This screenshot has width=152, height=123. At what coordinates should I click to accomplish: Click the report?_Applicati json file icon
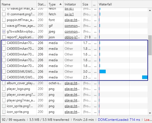click(4, 37)
